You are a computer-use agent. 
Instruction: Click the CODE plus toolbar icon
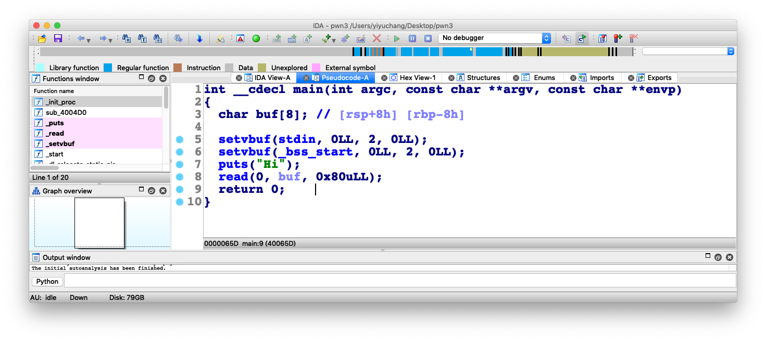(277, 38)
